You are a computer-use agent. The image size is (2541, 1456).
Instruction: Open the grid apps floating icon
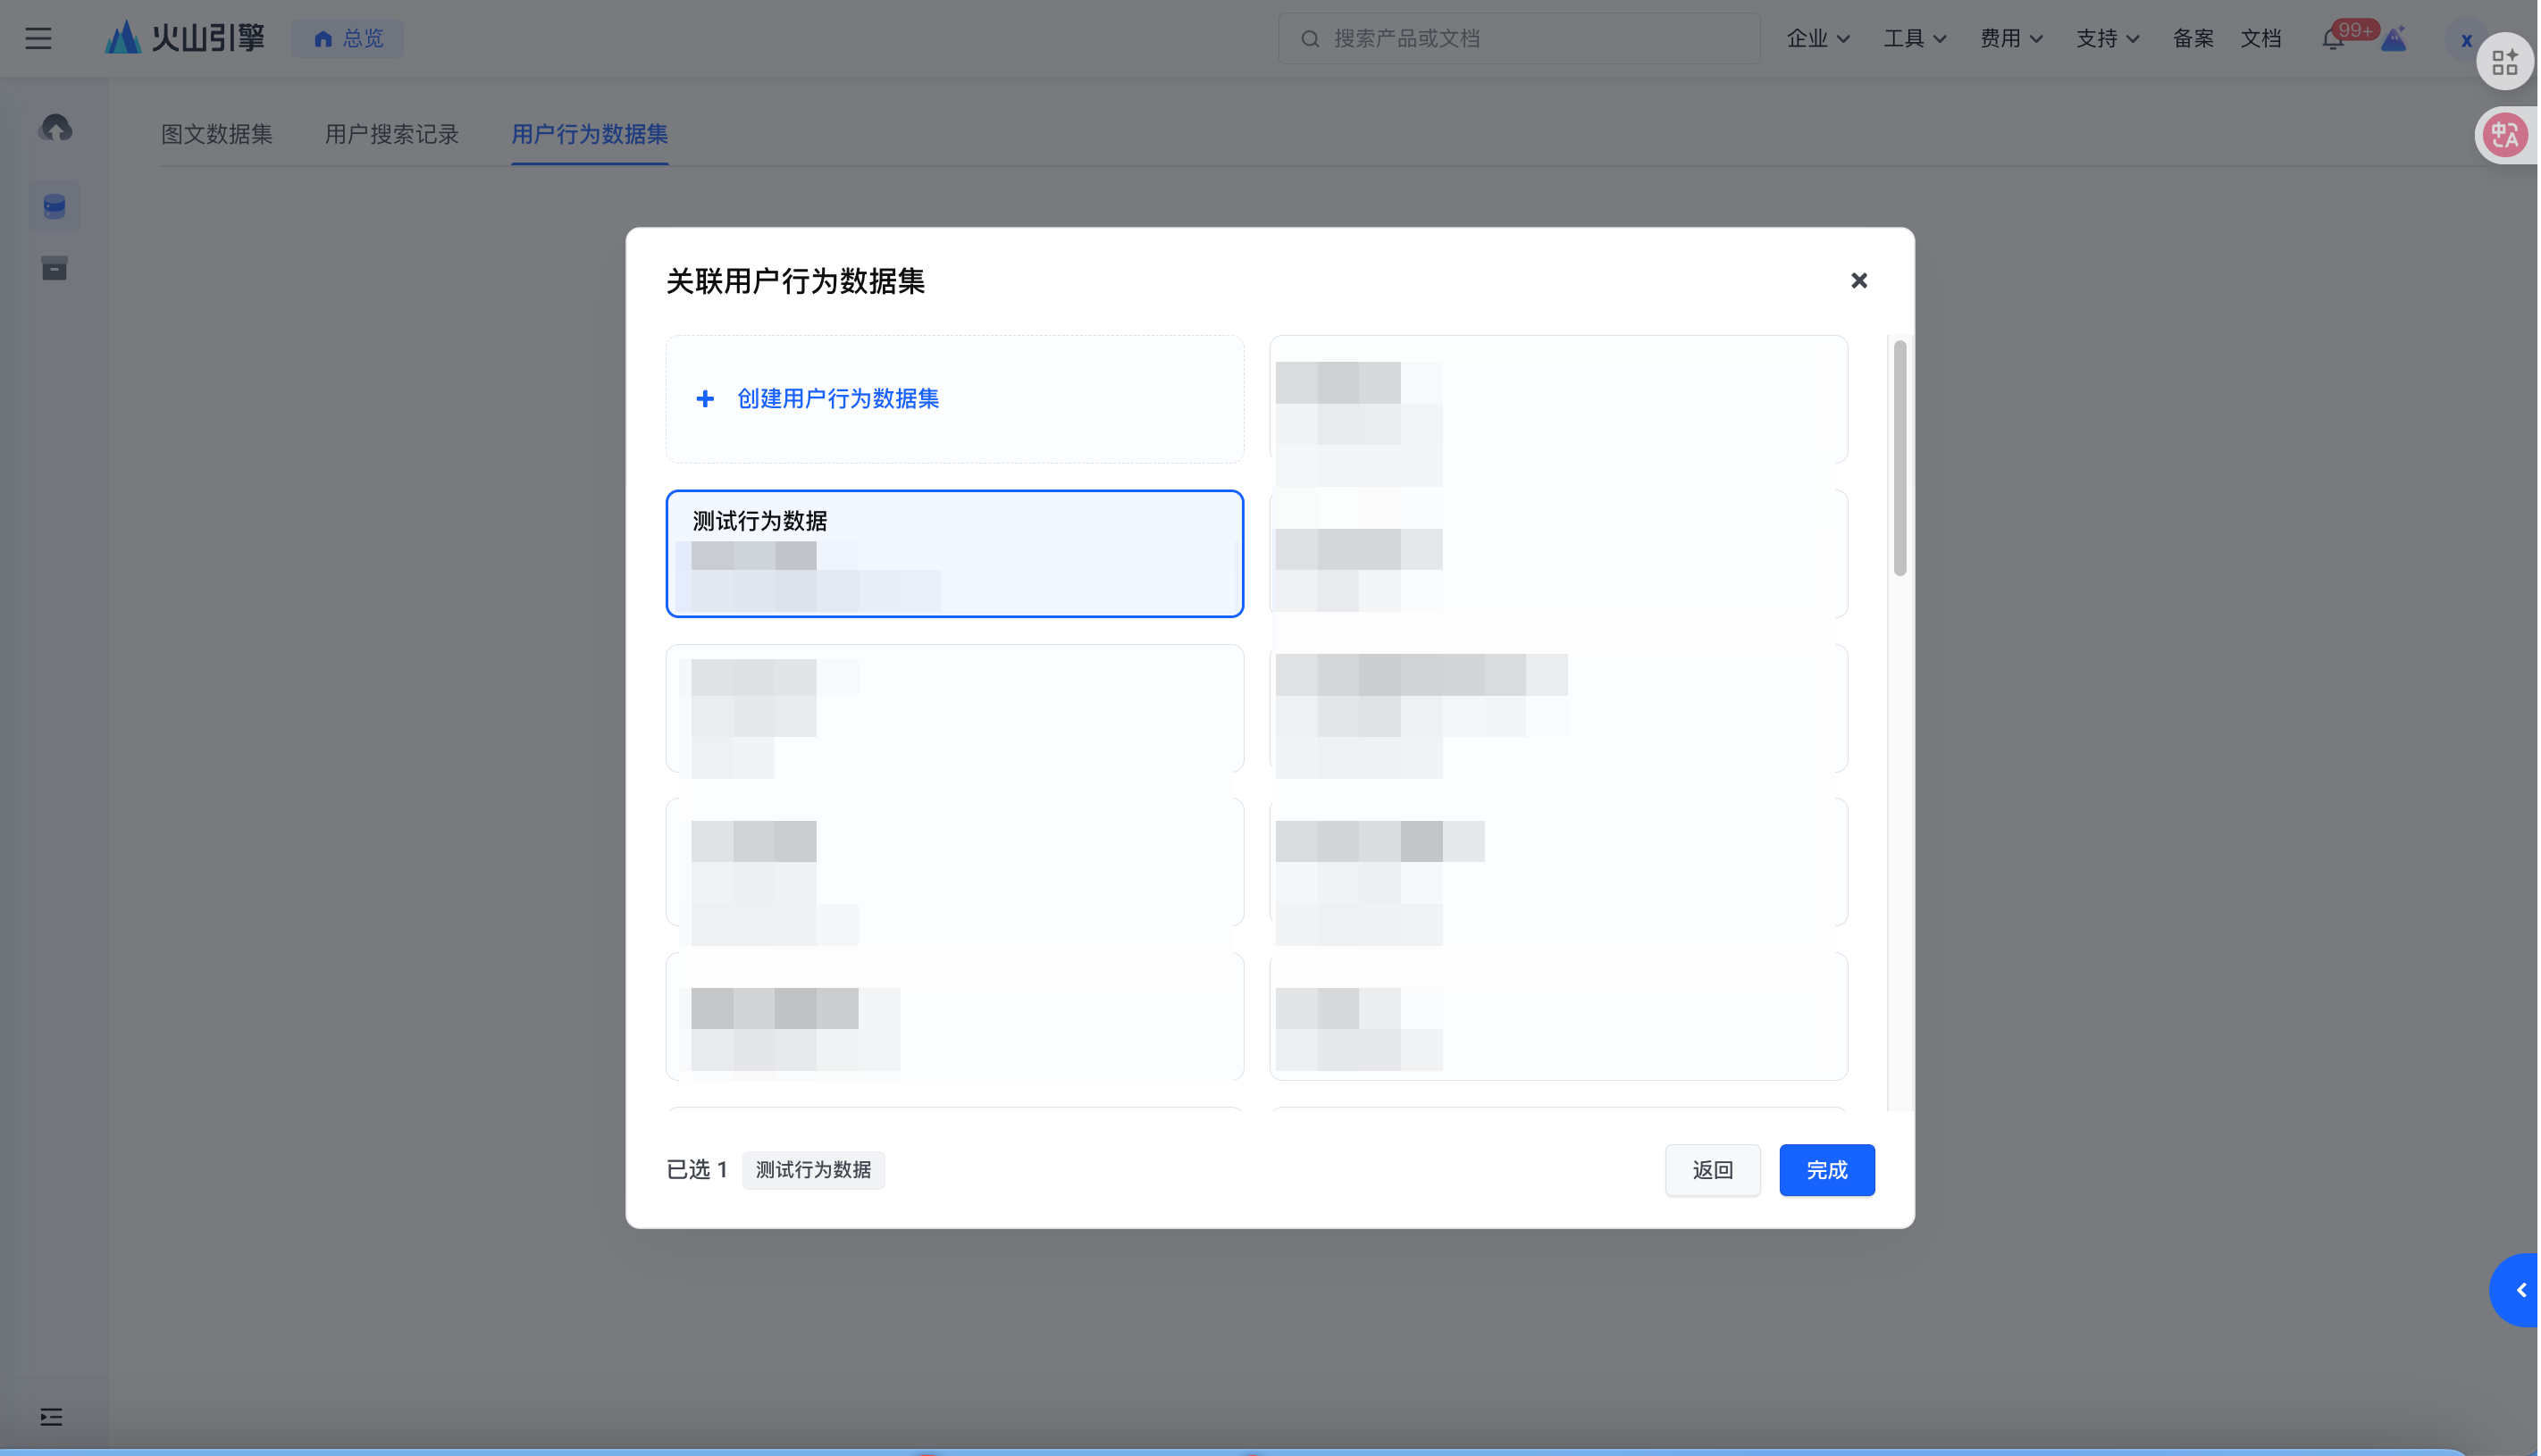pos(2507,62)
